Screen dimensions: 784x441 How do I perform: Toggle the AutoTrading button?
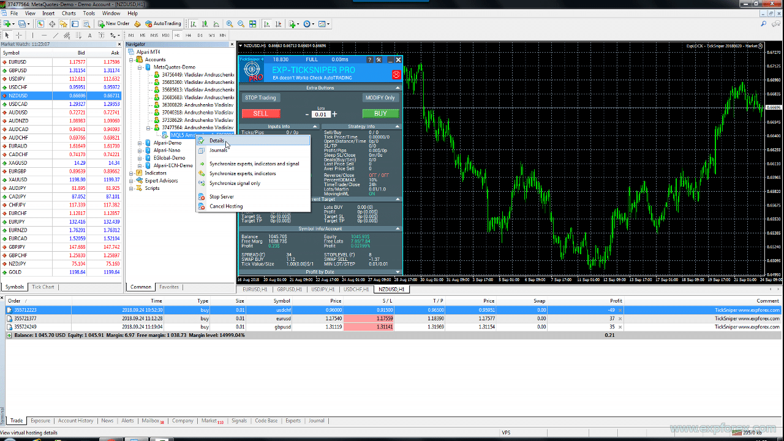pyautogui.click(x=164, y=24)
